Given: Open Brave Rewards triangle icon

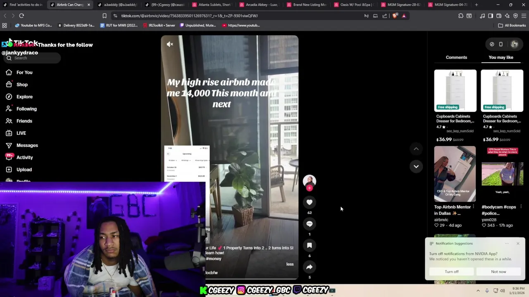Looking at the screenshot, I should tap(404, 16).
